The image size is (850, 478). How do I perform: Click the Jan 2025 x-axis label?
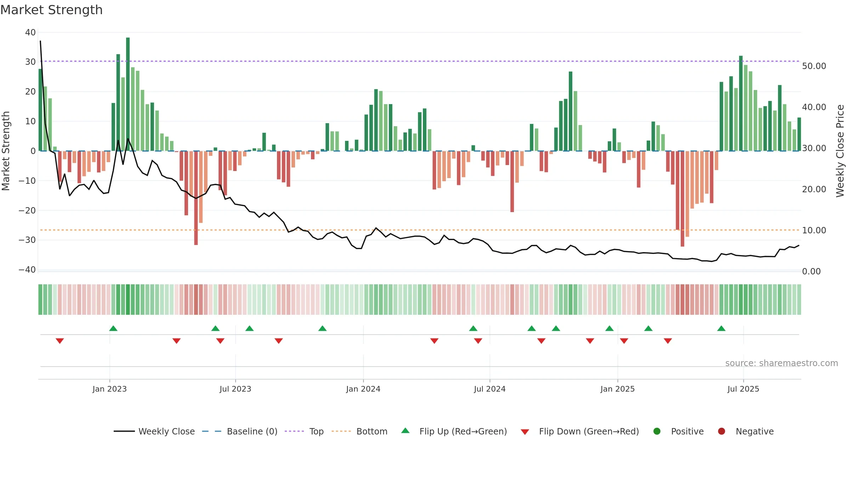pos(618,389)
